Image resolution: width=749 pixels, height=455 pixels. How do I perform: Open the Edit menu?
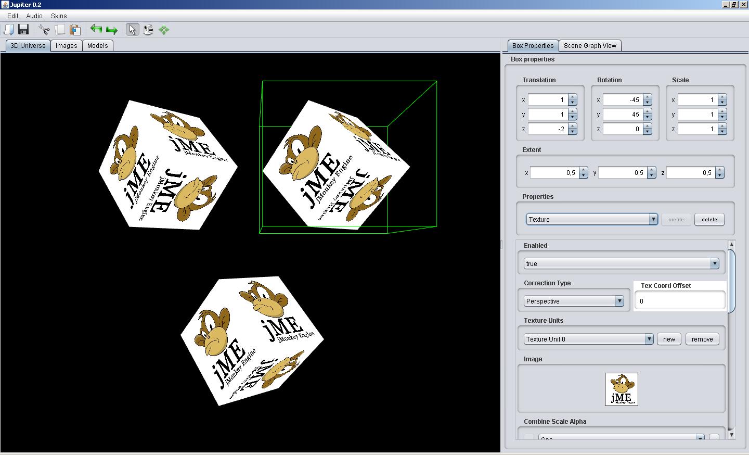coord(13,16)
